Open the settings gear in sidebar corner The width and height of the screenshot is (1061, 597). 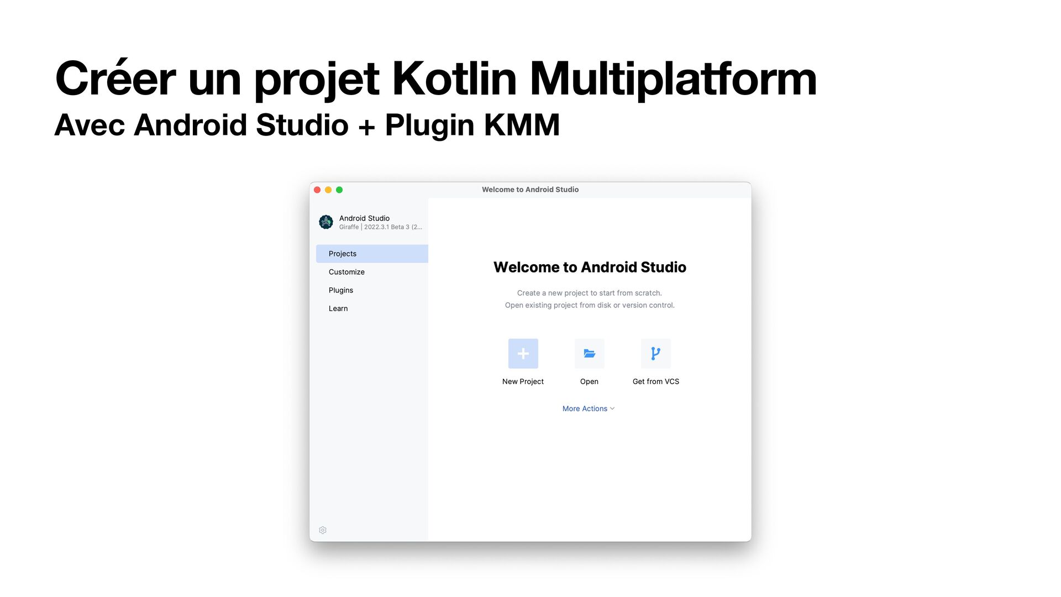[x=323, y=530]
